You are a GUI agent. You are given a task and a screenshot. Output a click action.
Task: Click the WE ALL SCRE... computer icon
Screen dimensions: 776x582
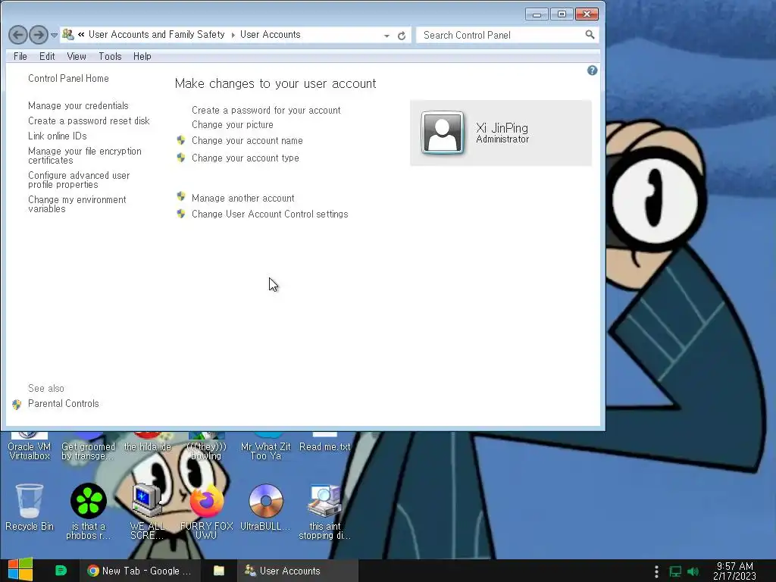[x=147, y=501]
